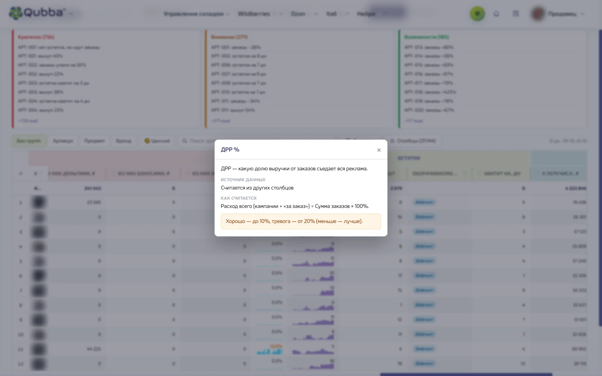Click the orange 'Хорошо — до 10%' hint box
602x376 pixels.
click(x=301, y=221)
